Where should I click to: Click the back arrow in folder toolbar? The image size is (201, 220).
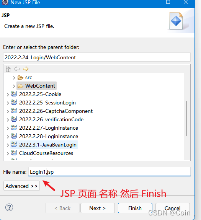(x=17, y=69)
